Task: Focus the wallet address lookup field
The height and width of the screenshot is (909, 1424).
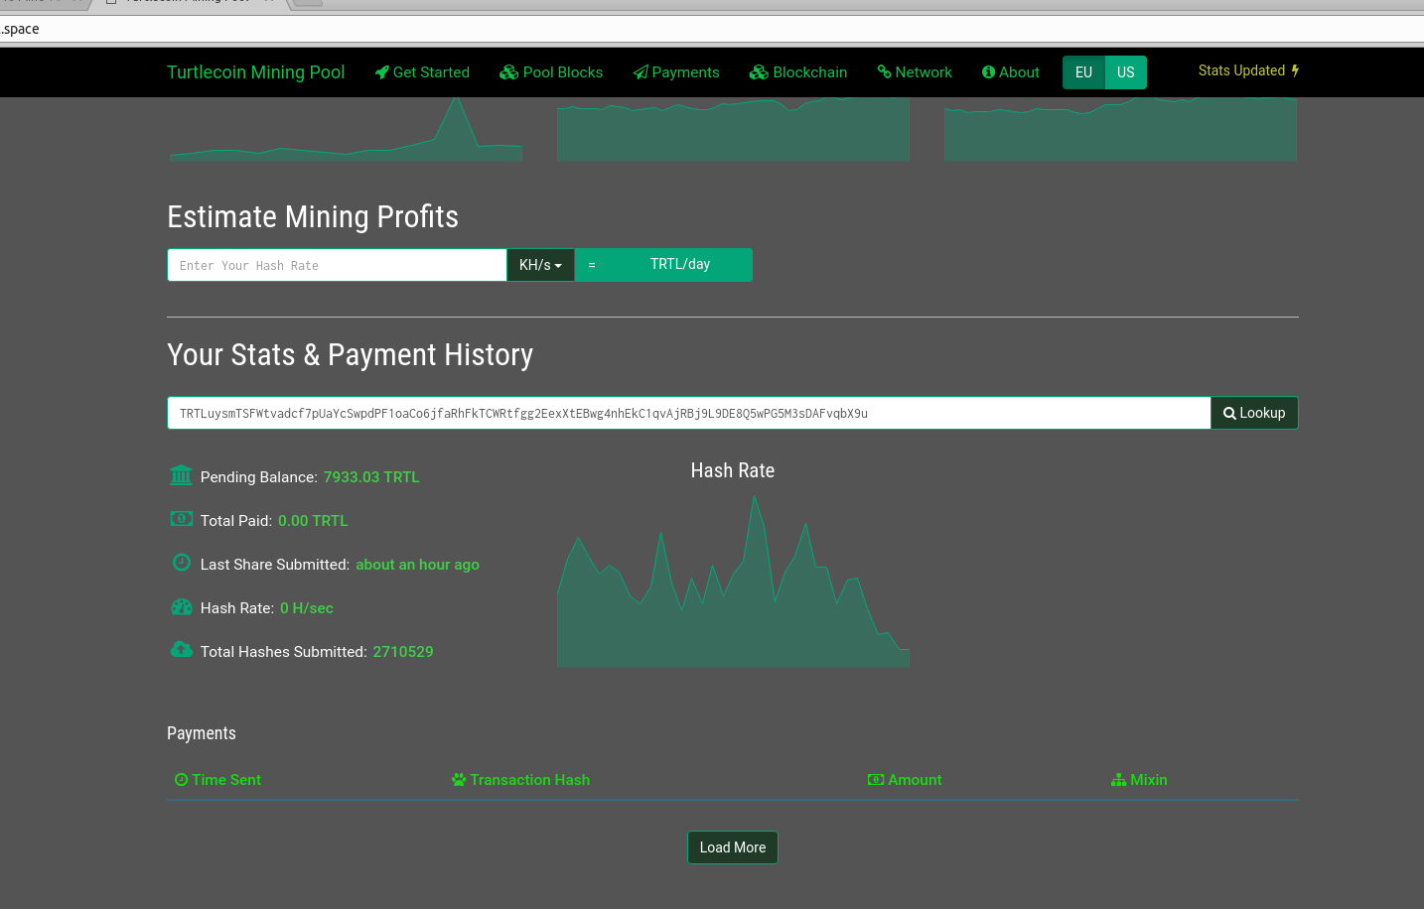Action: (x=688, y=413)
